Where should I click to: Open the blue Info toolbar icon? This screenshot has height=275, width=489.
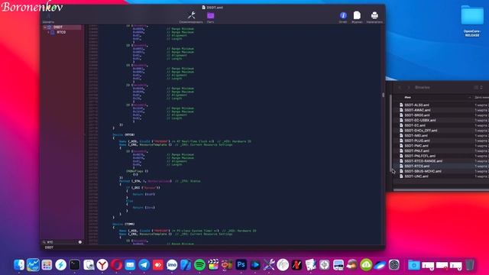[x=343, y=15]
